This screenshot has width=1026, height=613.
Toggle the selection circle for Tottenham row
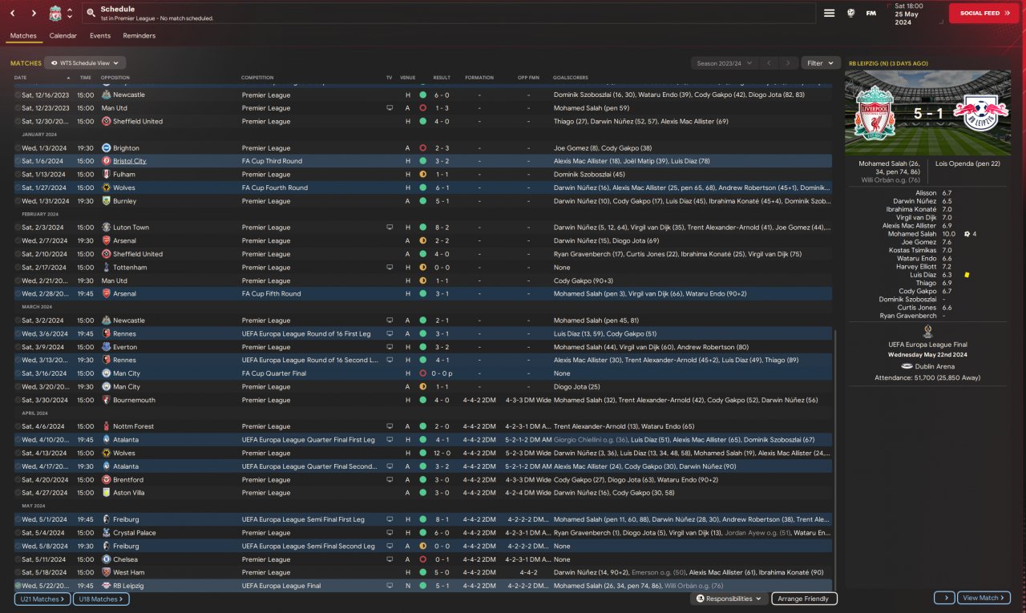point(18,268)
